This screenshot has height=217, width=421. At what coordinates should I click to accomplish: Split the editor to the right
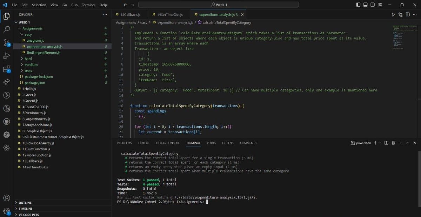click(x=408, y=15)
